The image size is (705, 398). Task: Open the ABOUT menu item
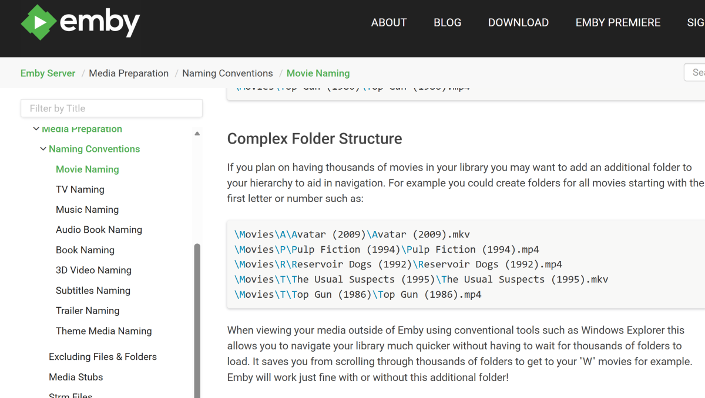pos(388,22)
